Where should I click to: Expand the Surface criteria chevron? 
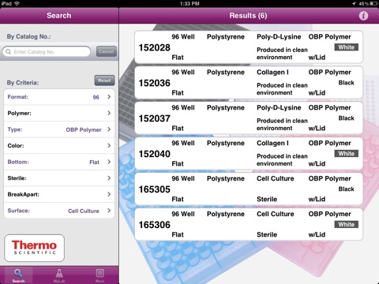(109, 211)
